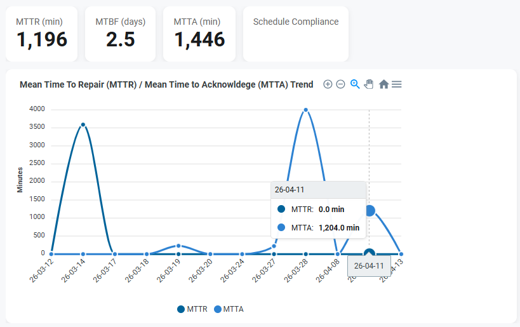The image size is (520, 327).
Task: Reset chart zoom with home icon
Action: 383,84
